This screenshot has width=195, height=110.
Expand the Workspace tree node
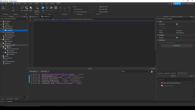pyautogui.click(x=1, y=21)
